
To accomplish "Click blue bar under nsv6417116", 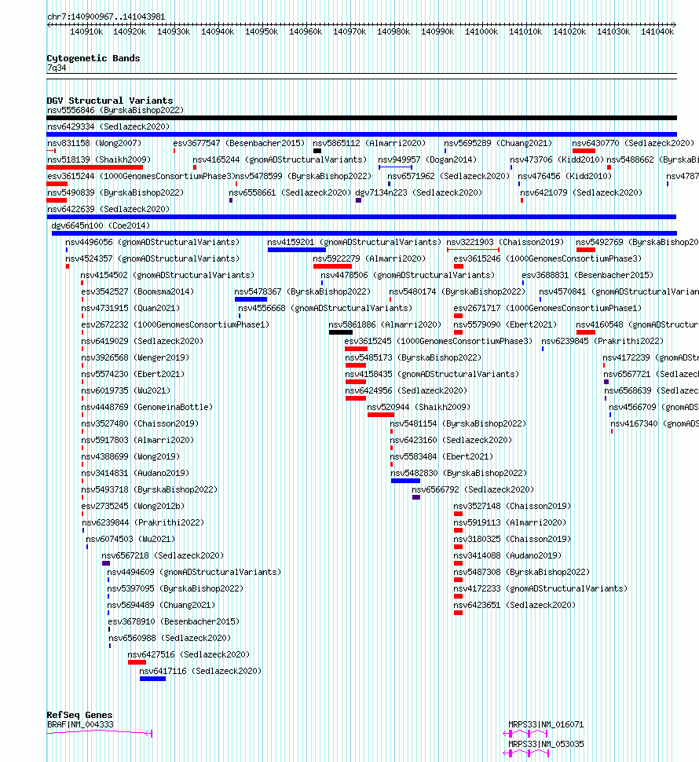I will tap(152, 680).
